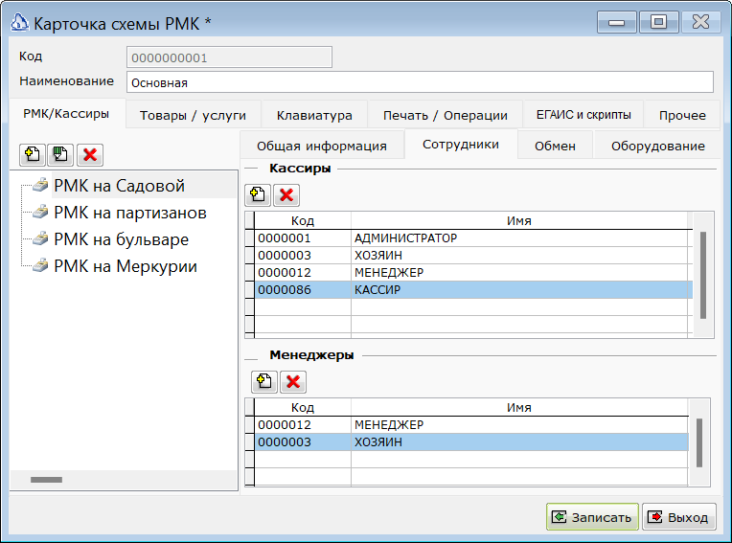Screen dimensions: 732x543
Task: Switch to the Прочее tab
Action: pyautogui.click(x=682, y=115)
